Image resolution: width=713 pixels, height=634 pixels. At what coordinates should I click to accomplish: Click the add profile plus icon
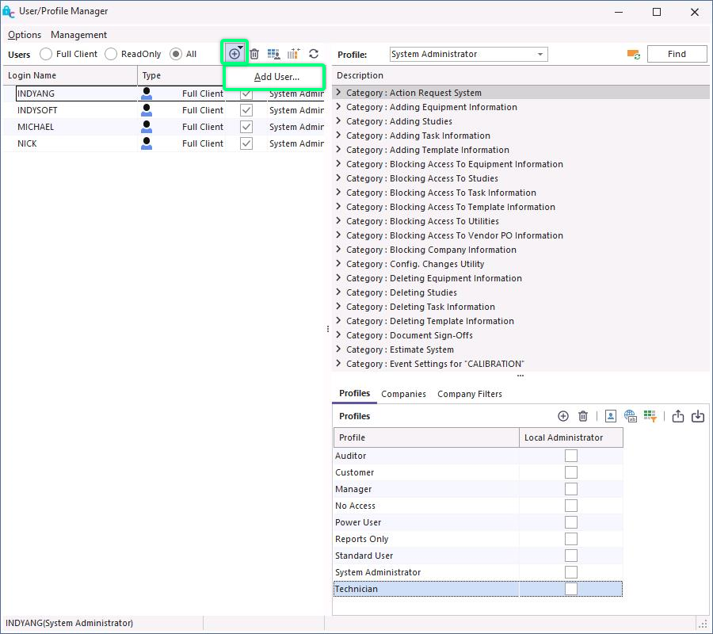click(x=563, y=416)
